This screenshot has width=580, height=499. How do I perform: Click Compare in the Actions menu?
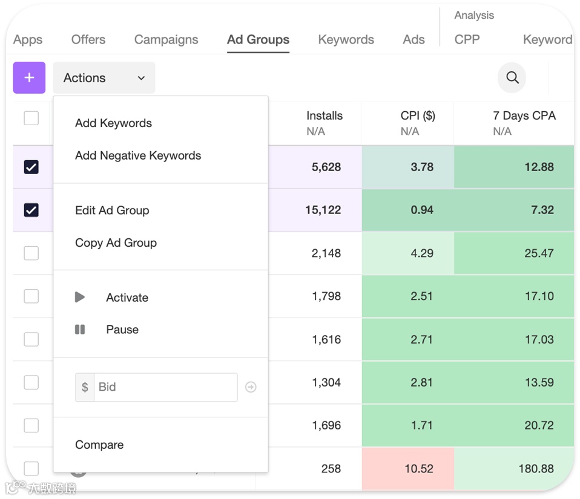99,445
